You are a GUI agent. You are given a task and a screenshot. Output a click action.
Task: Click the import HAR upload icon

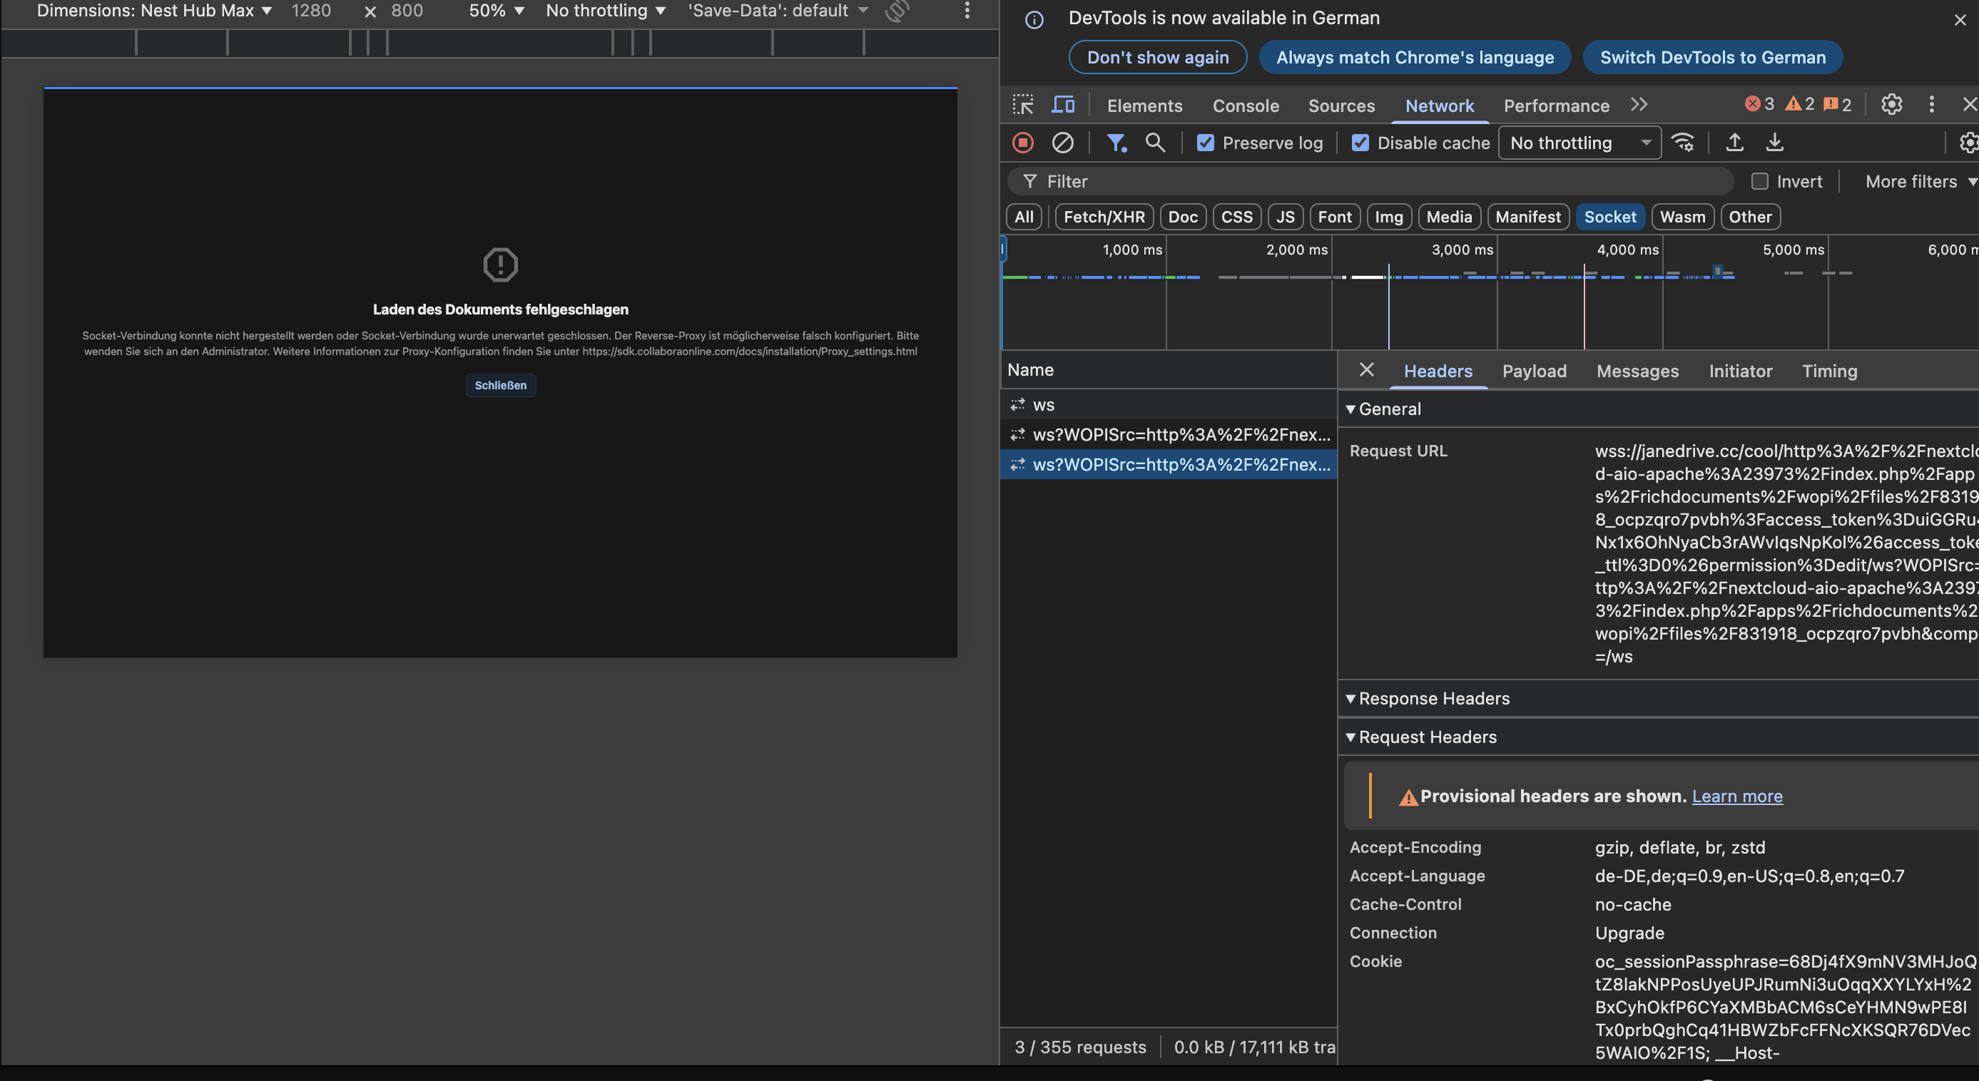[1735, 143]
